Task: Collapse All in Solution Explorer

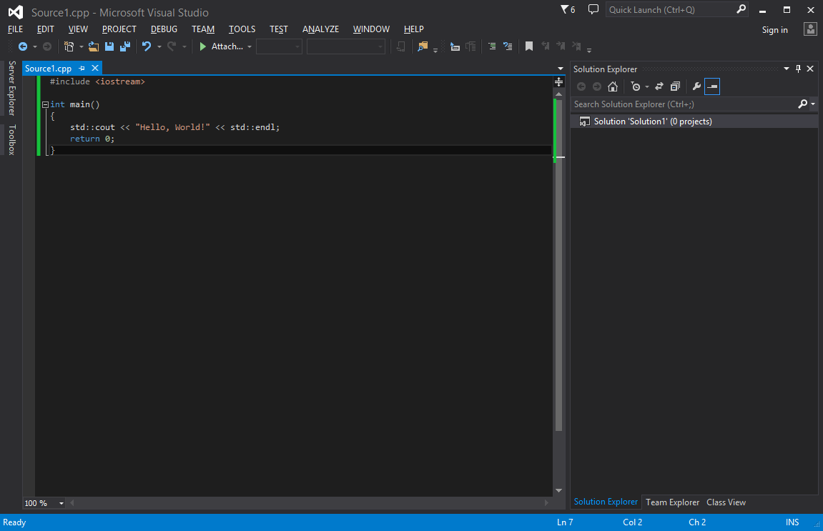Action: click(676, 86)
